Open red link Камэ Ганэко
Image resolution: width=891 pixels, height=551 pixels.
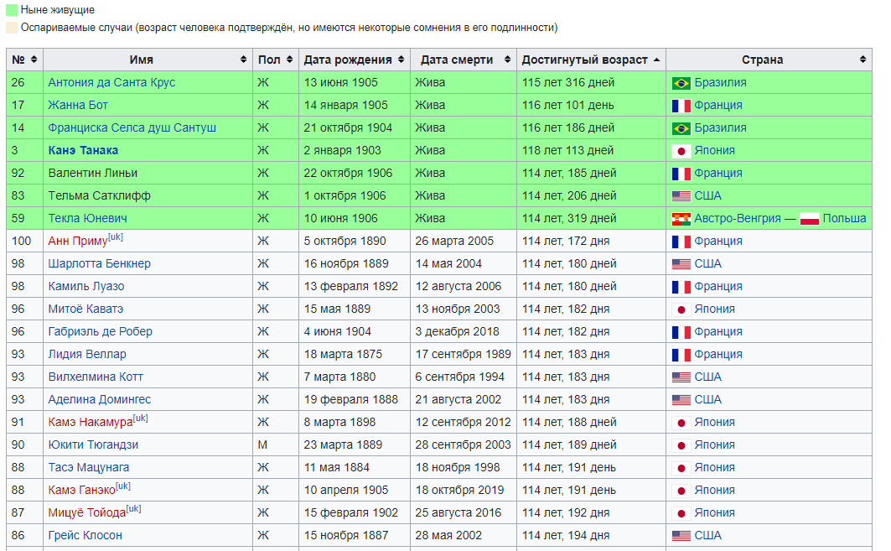(82, 490)
